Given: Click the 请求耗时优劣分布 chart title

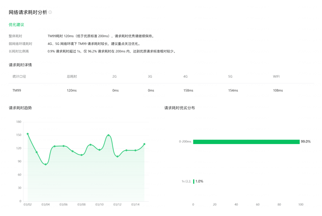Looking at the screenshot, I should [180, 108].
